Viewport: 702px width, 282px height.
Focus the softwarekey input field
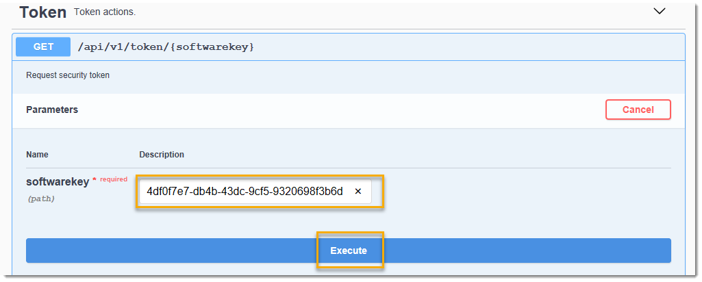tap(255, 192)
